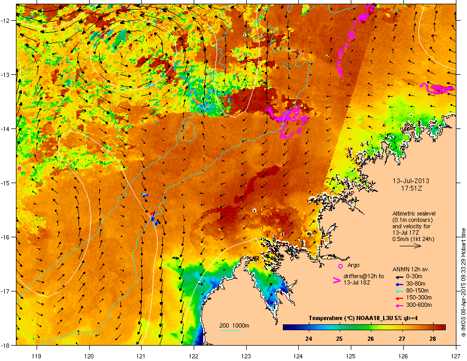Screen dimensions: 467x361
Task: Click latitude axis label -17
Action: (x=6, y=291)
